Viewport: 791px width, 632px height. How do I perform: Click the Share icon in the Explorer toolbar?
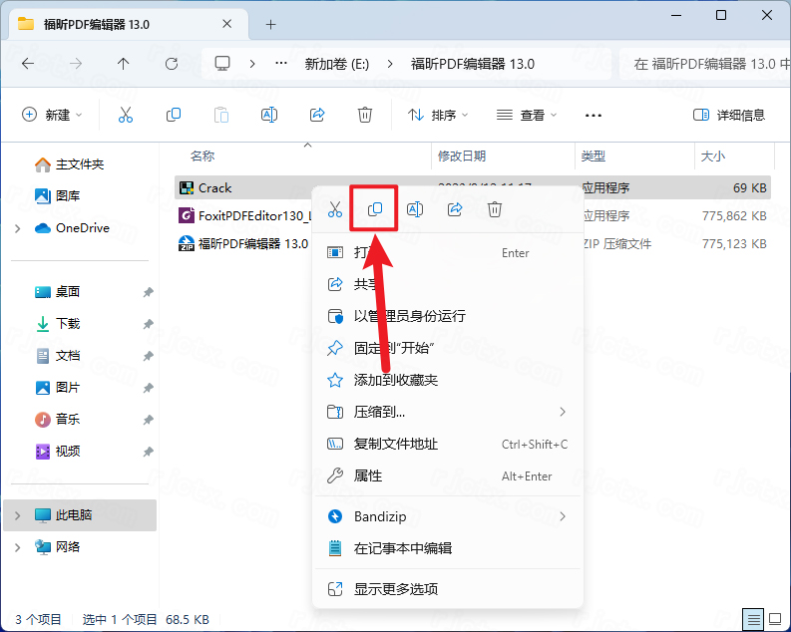click(317, 115)
